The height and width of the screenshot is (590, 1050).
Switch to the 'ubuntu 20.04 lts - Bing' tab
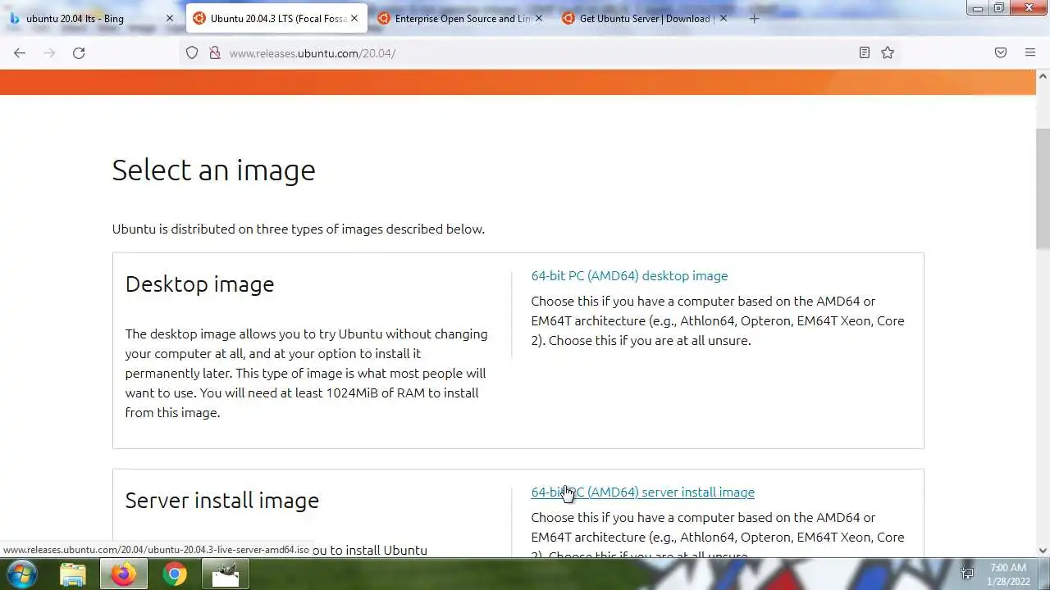coord(93,18)
